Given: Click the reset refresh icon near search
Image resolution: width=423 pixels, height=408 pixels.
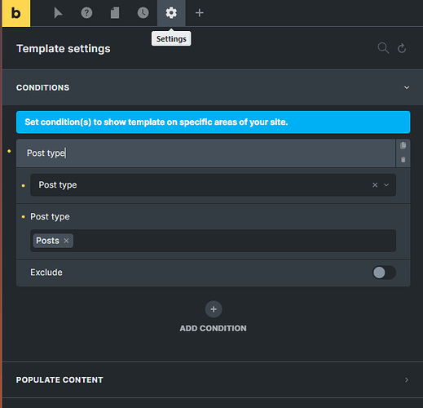Looking at the screenshot, I should (402, 48).
